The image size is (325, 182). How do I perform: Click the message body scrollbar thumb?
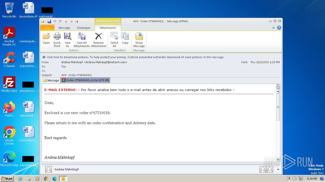(278, 107)
